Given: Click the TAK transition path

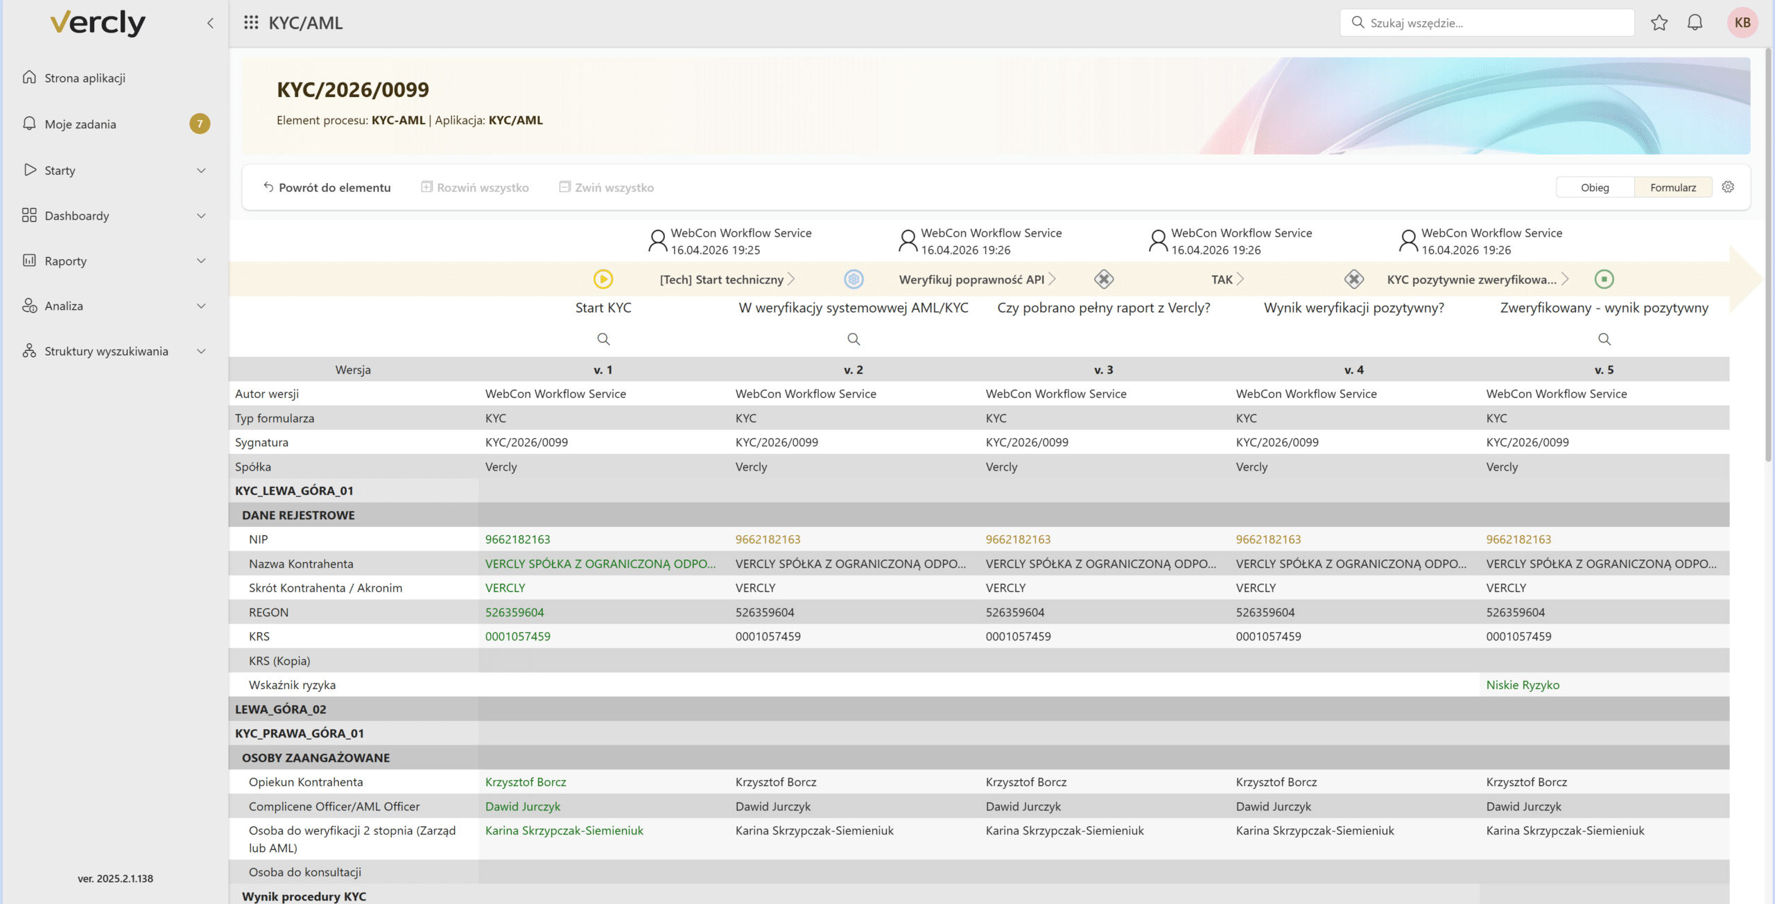Looking at the screenshot, I should click(x=1228, y=279).
